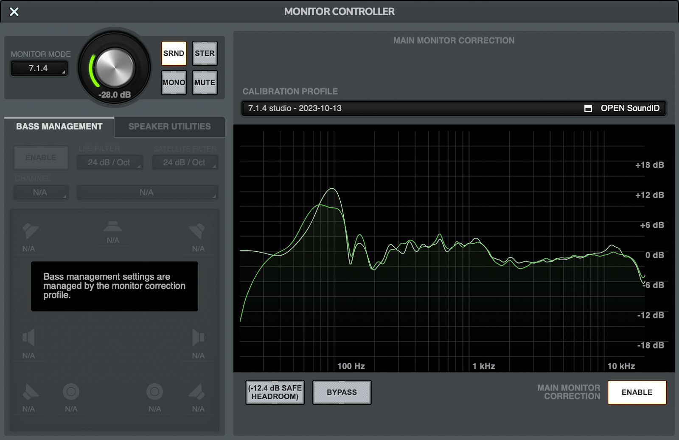Bypass the monitor correction curve
Viewport: 679px width, 440px height.
[342, 392]
